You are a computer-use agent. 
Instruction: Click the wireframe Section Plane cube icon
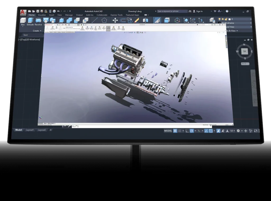click(x=157, y=20)
